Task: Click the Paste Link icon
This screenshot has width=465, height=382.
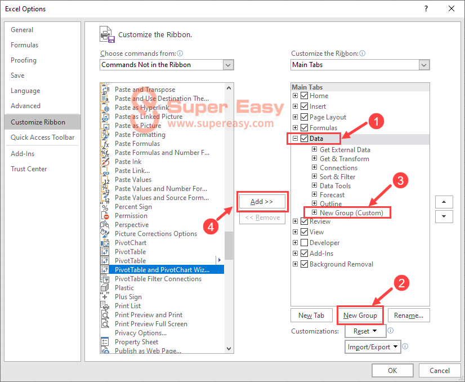Action: click(105, 171)
